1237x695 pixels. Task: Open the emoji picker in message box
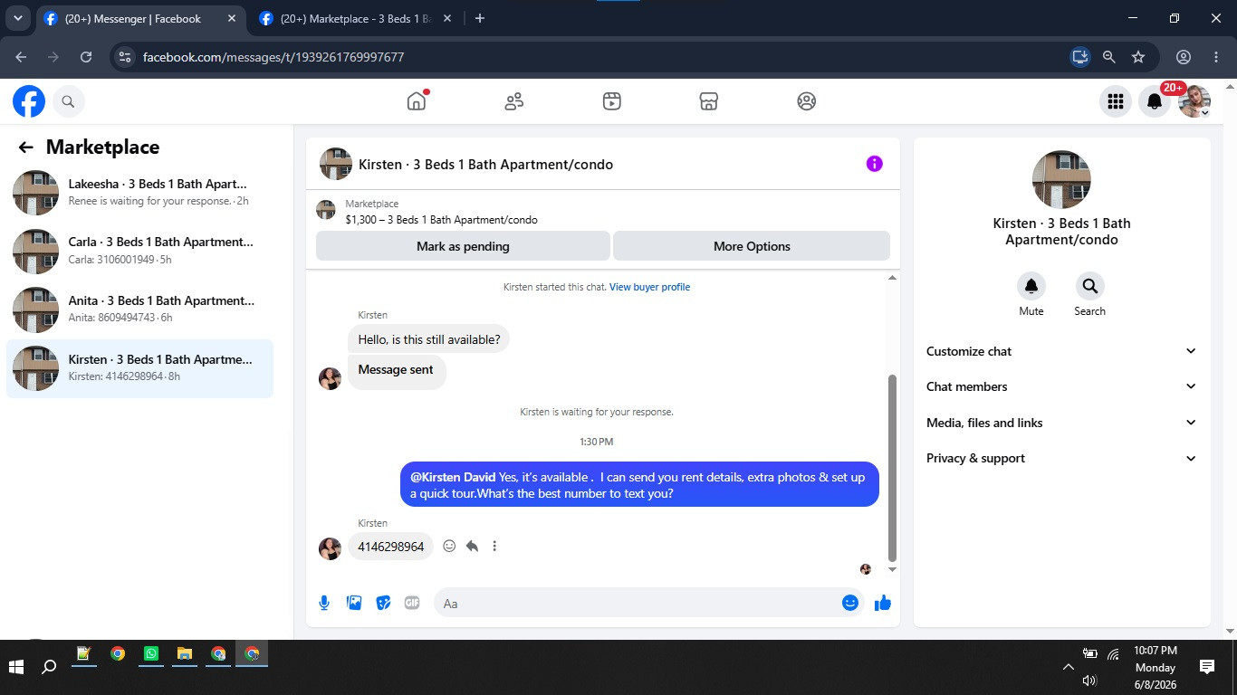coord(850,603)
